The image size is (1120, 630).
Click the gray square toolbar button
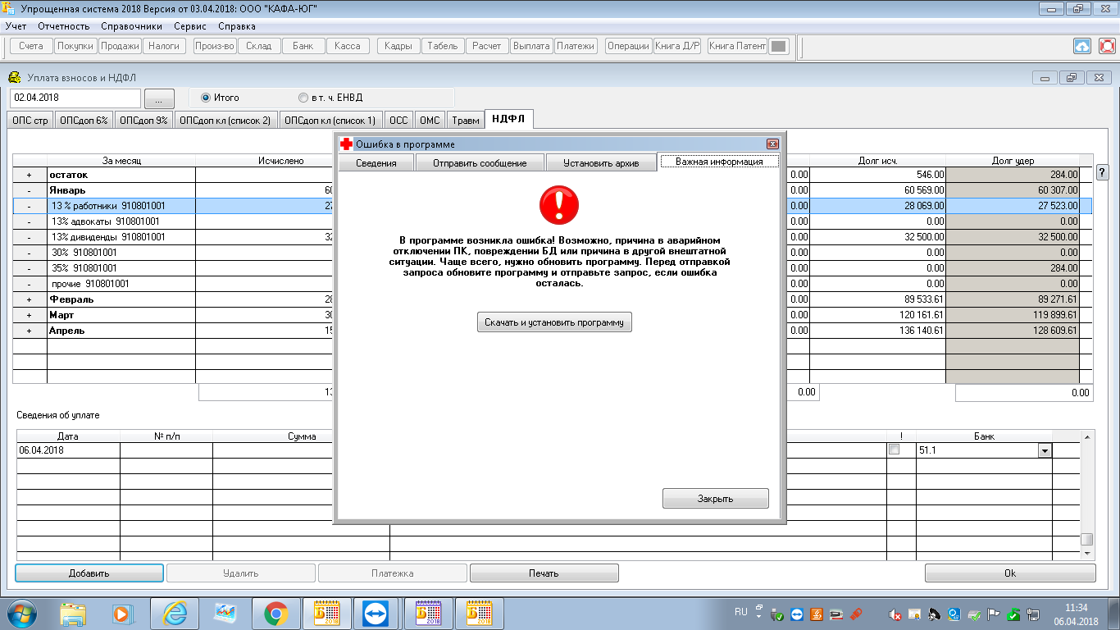[x=779, y=47]
